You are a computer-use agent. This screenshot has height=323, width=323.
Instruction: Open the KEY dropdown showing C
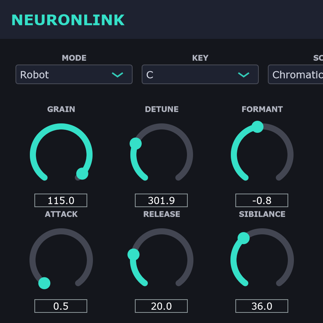coord(200,74)
